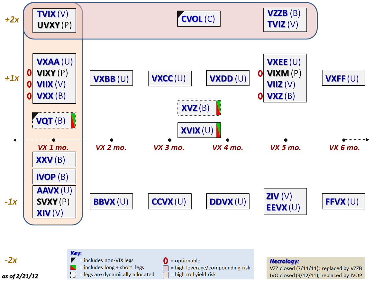This screenshot has height=281, width=373.
Task: Click the black corner triangle on VQT
Action: 35,115
